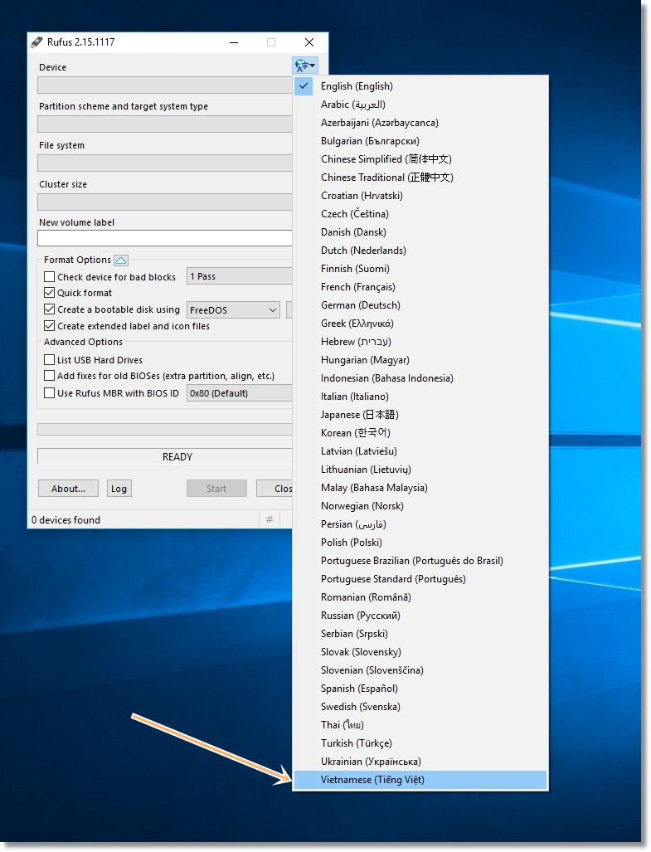Viewport: 651px width, 852px height.
Task: Click the Close button in Rufus
Action: (x=274, y=489)
